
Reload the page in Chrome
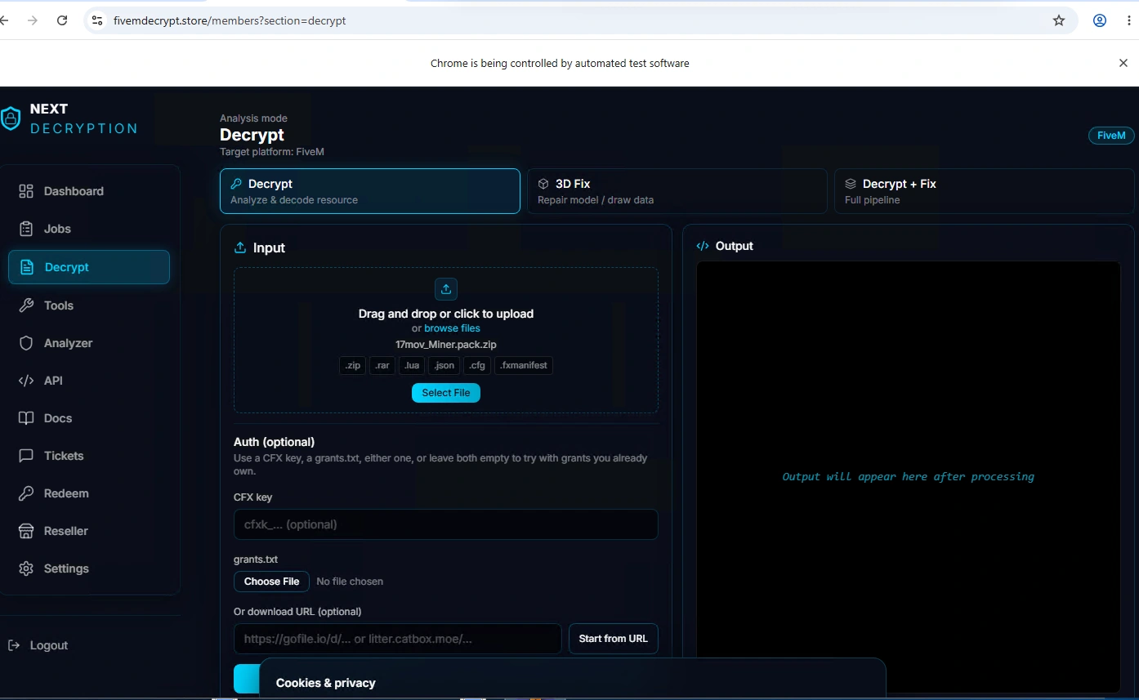(x=62, y=20)
